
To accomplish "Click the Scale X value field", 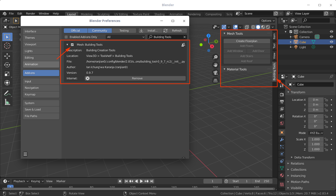I will pos(316,139).
